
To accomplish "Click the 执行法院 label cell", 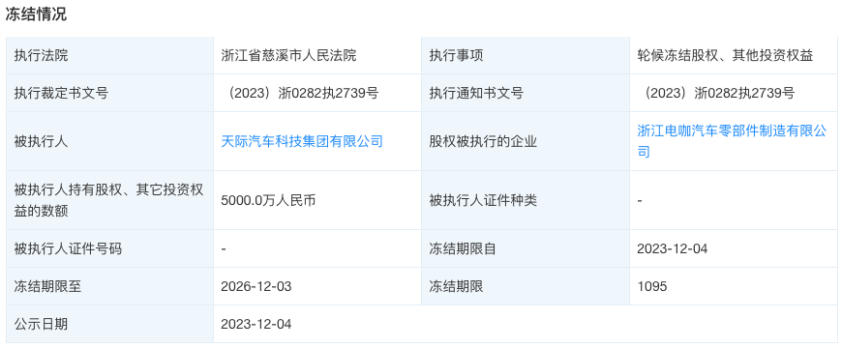I will pos(110,55).
